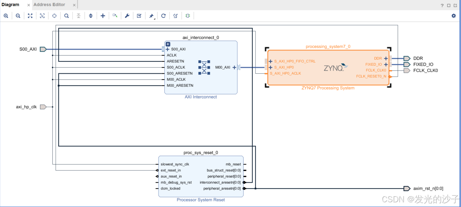Screen dimensions: 461x207
Task: Click the M00_ARESETN pin
Action: 180,85
